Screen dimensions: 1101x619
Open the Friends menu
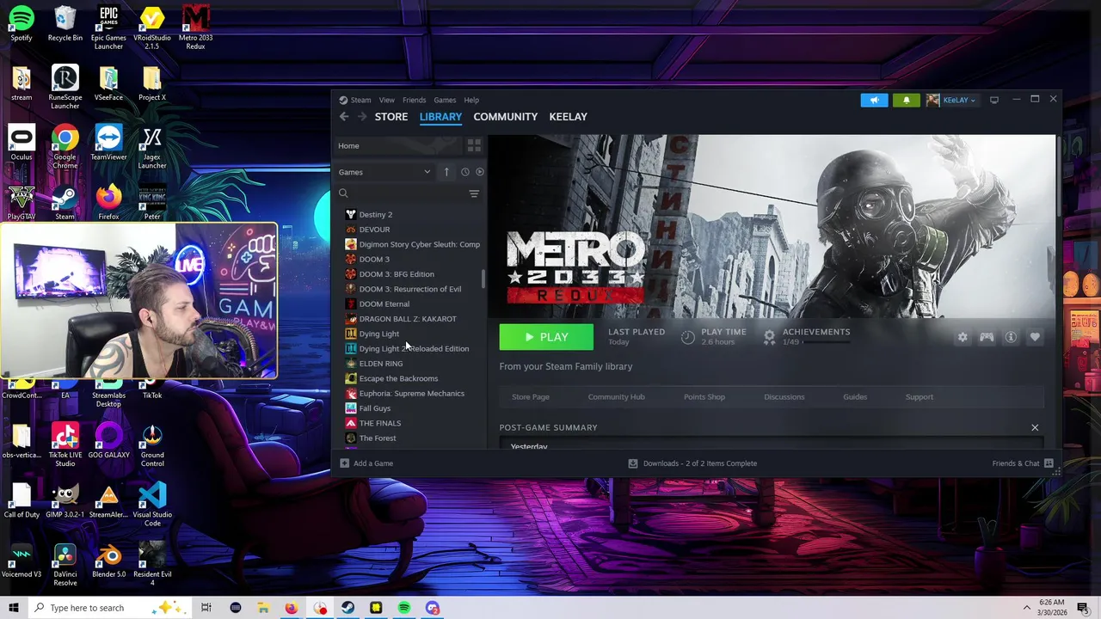coord(414,100)
